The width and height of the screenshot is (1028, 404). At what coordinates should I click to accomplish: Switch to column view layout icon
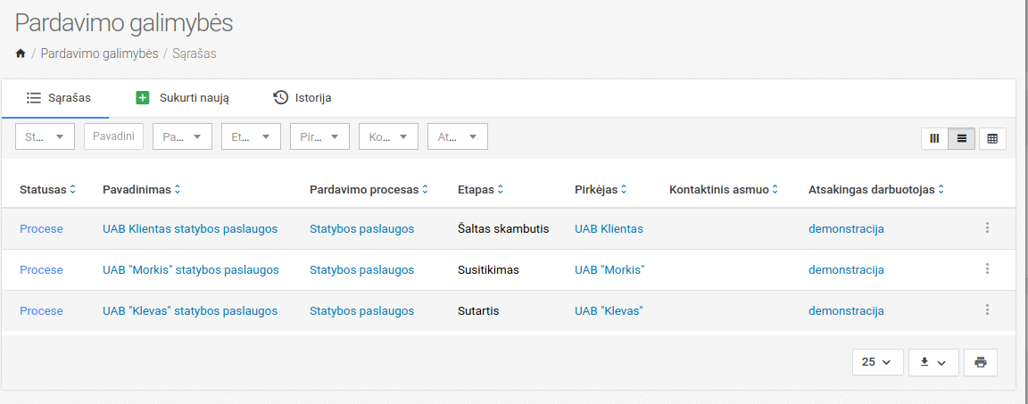(934, 138)
